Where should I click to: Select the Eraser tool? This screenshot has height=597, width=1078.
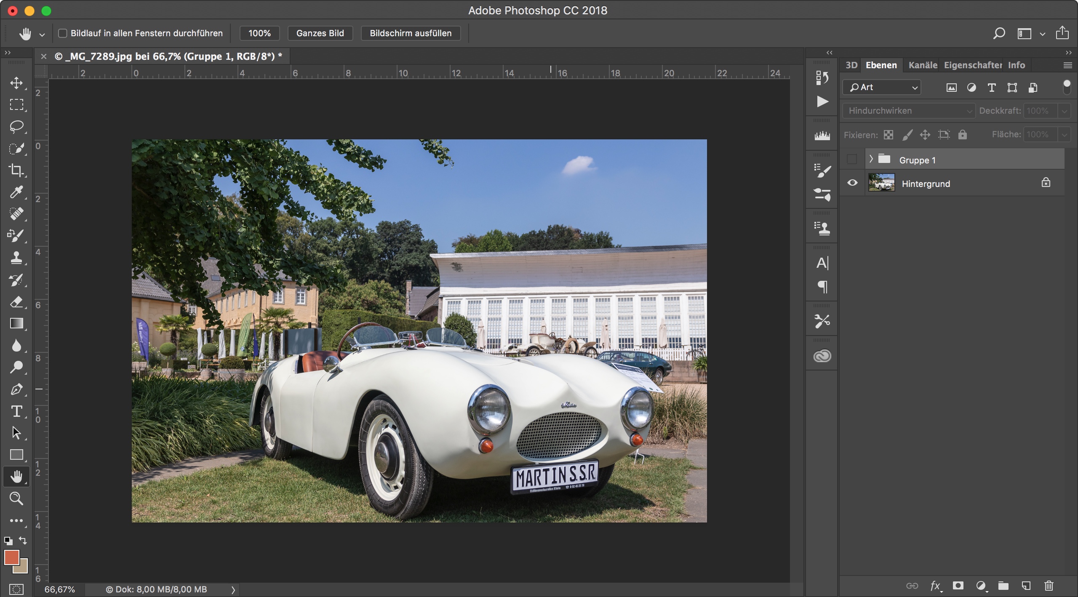click(16, 301)
